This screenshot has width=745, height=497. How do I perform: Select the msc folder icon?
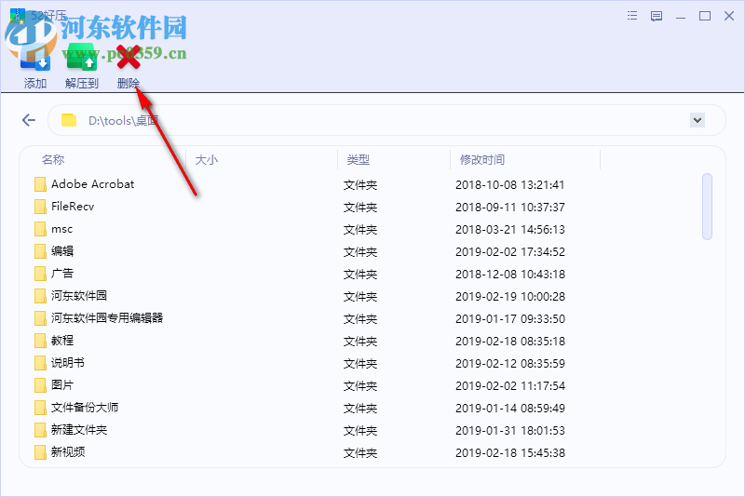point(40,229)
